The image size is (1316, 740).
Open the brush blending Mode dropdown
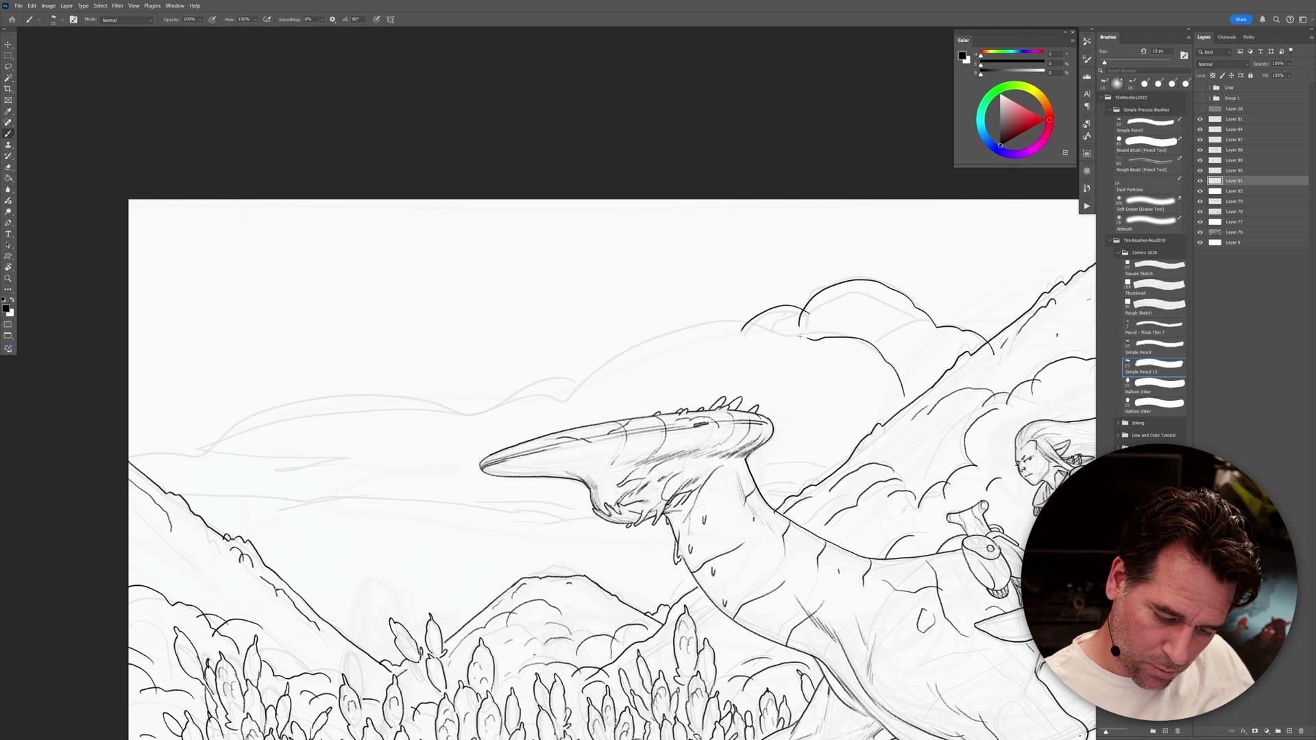[x=127, y=20]
